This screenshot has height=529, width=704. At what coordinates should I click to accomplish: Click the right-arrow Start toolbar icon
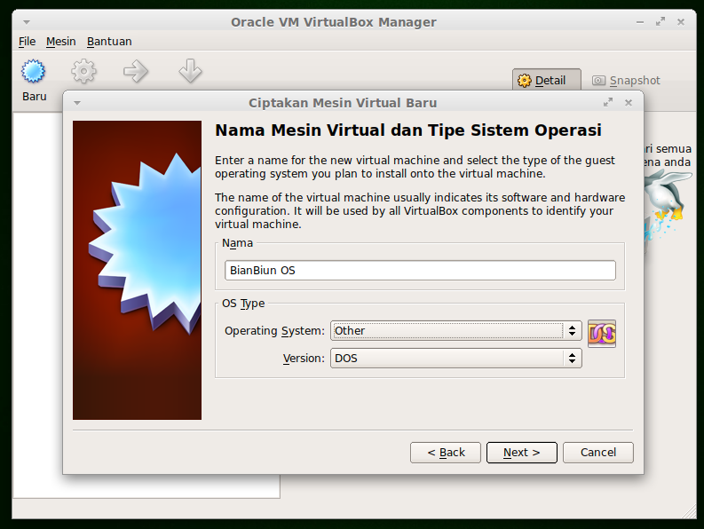click(136, 71)
